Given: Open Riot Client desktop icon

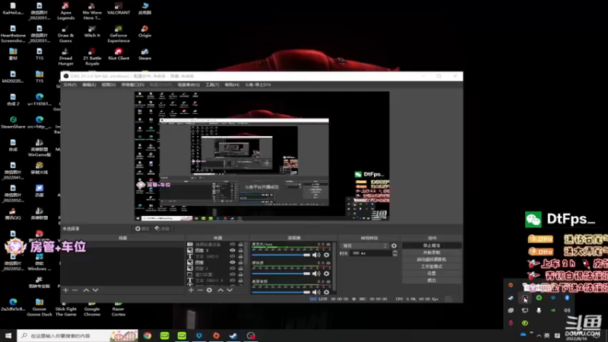Looking at the screenshot, I should [119, 54].
